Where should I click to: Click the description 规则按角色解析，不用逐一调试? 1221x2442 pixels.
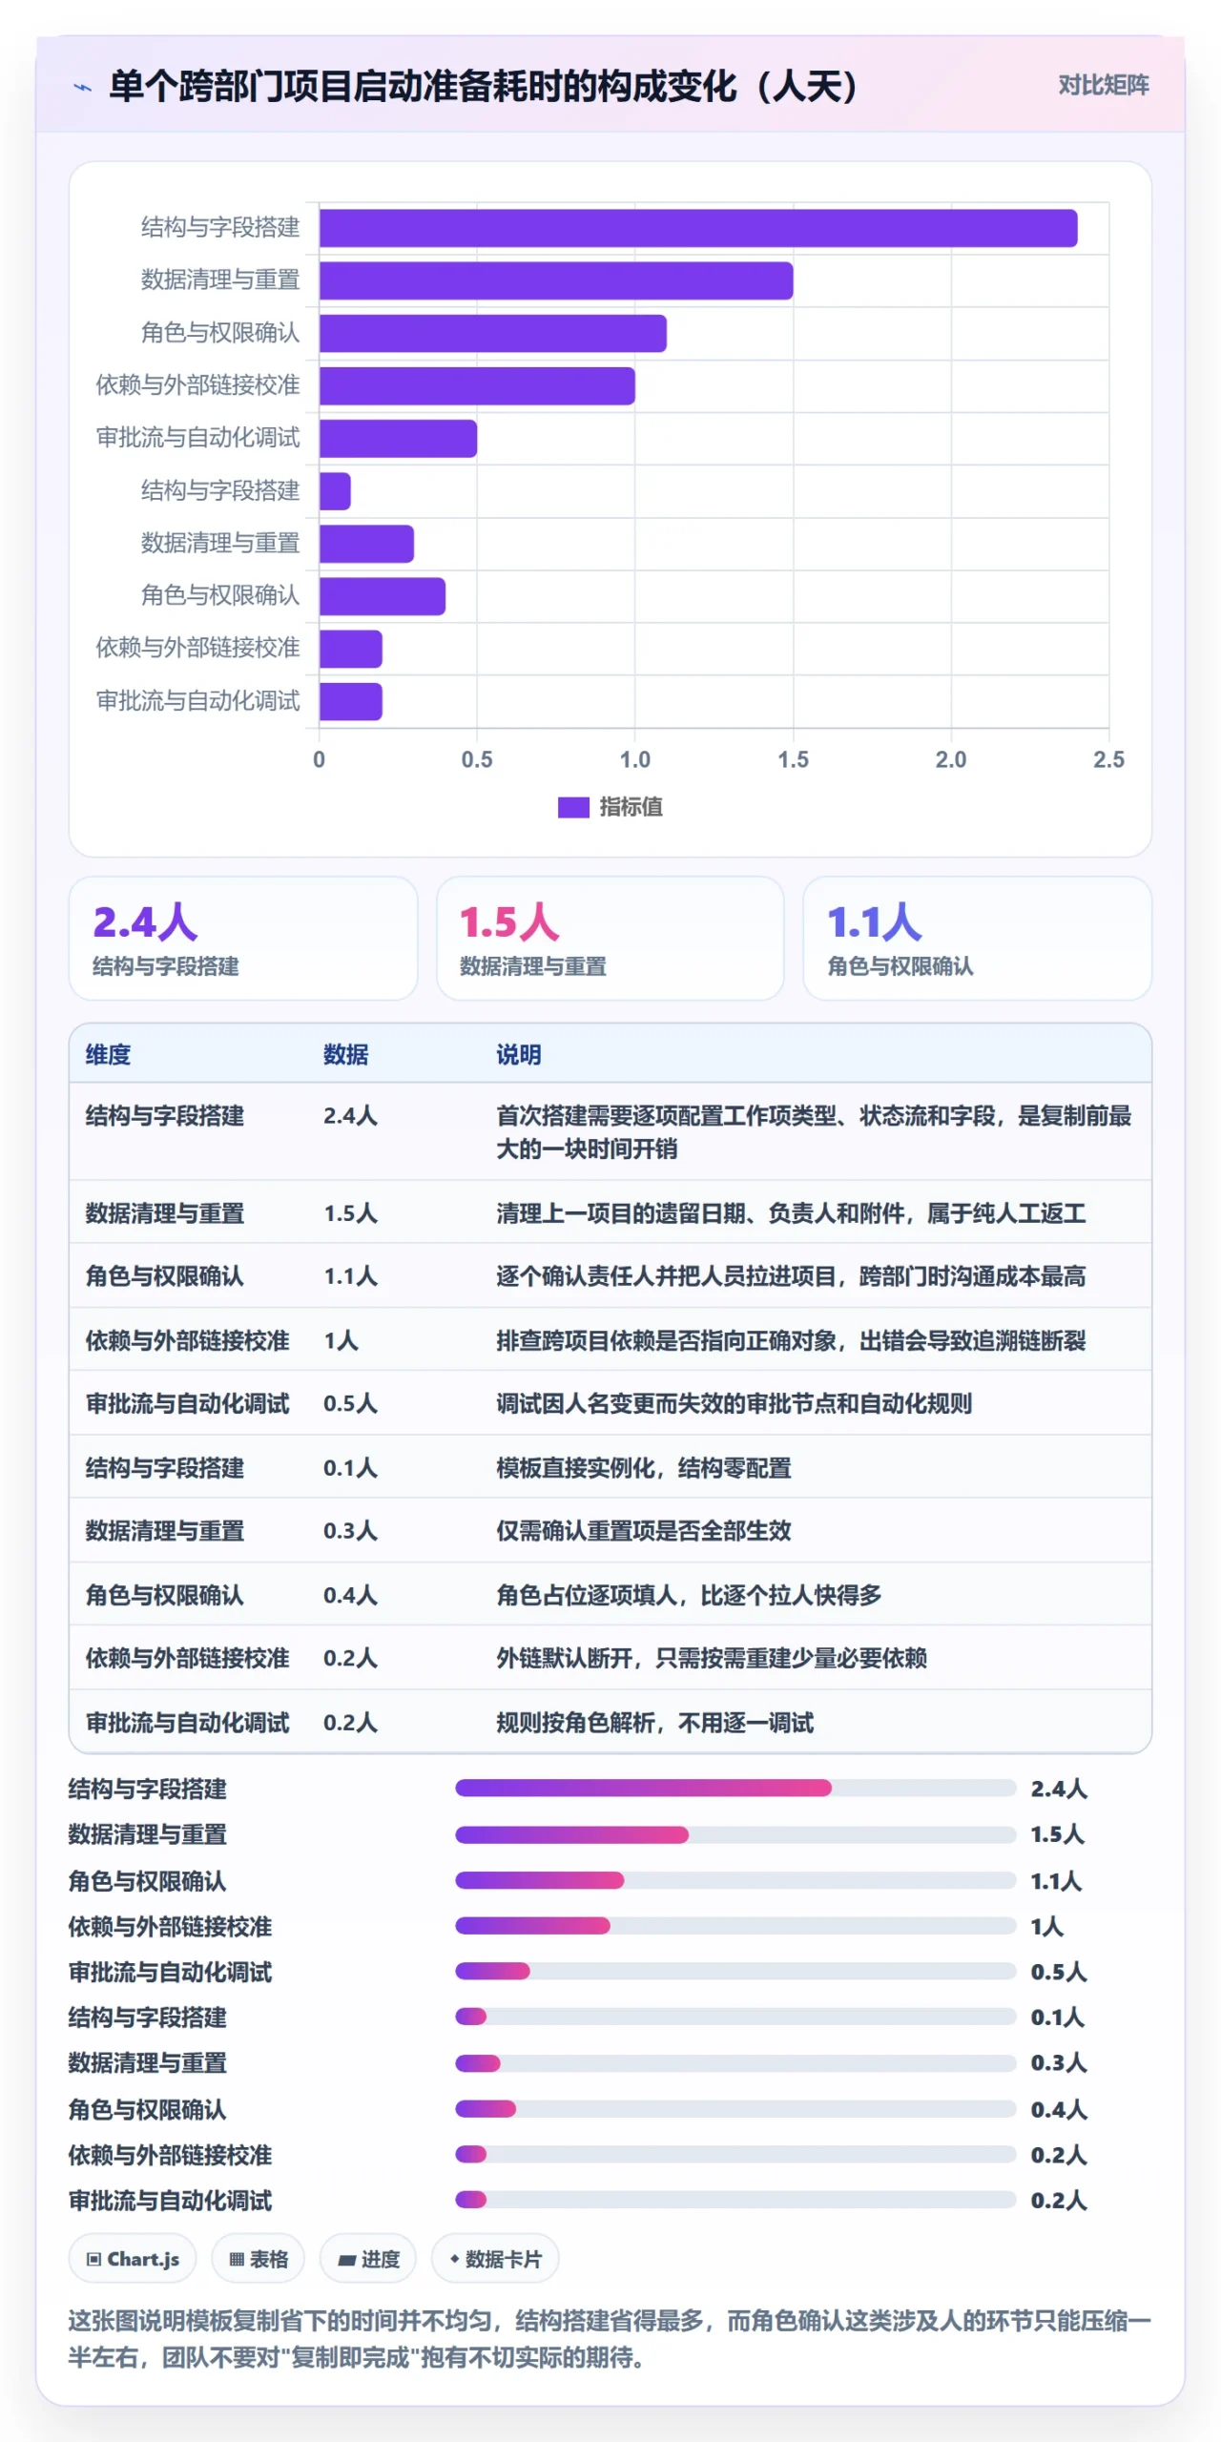tap(655, 1722)
